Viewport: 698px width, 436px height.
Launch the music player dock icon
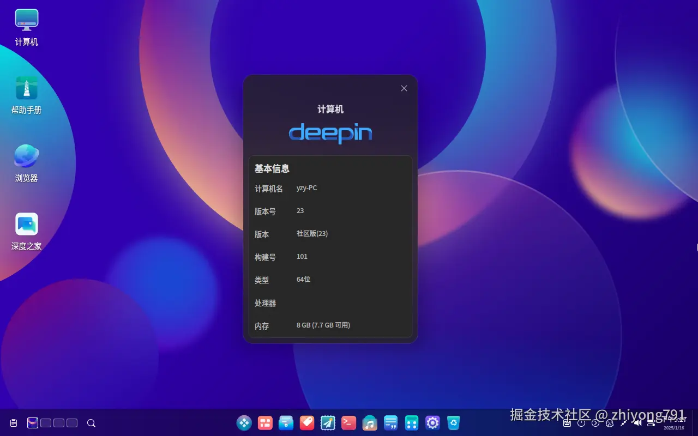(370, 422)
